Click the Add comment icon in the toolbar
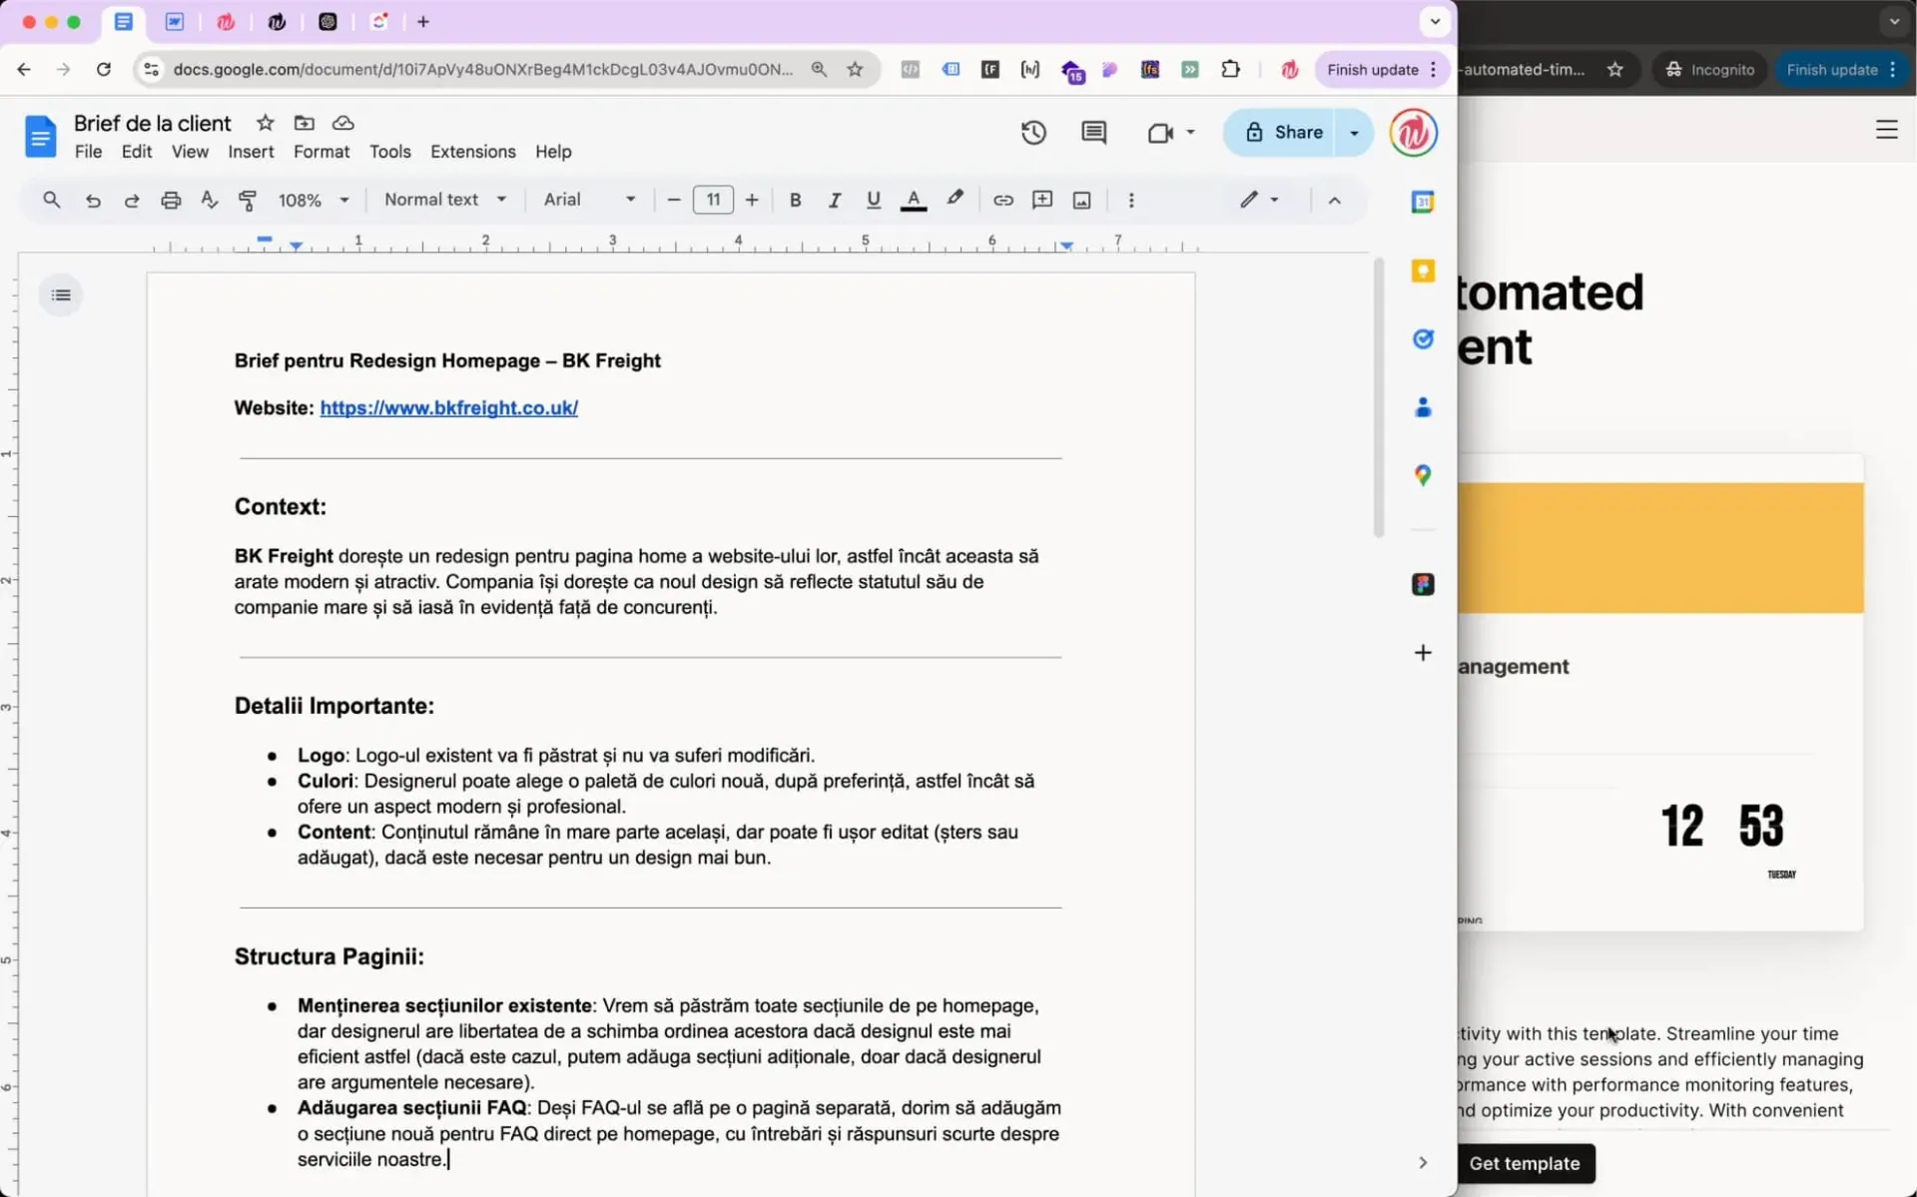1917x1197 pixels. (1042, 200)
